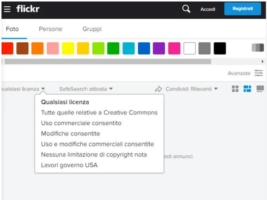
Task: Toggle the black and white filter swatch
Action: pos(258,47)
